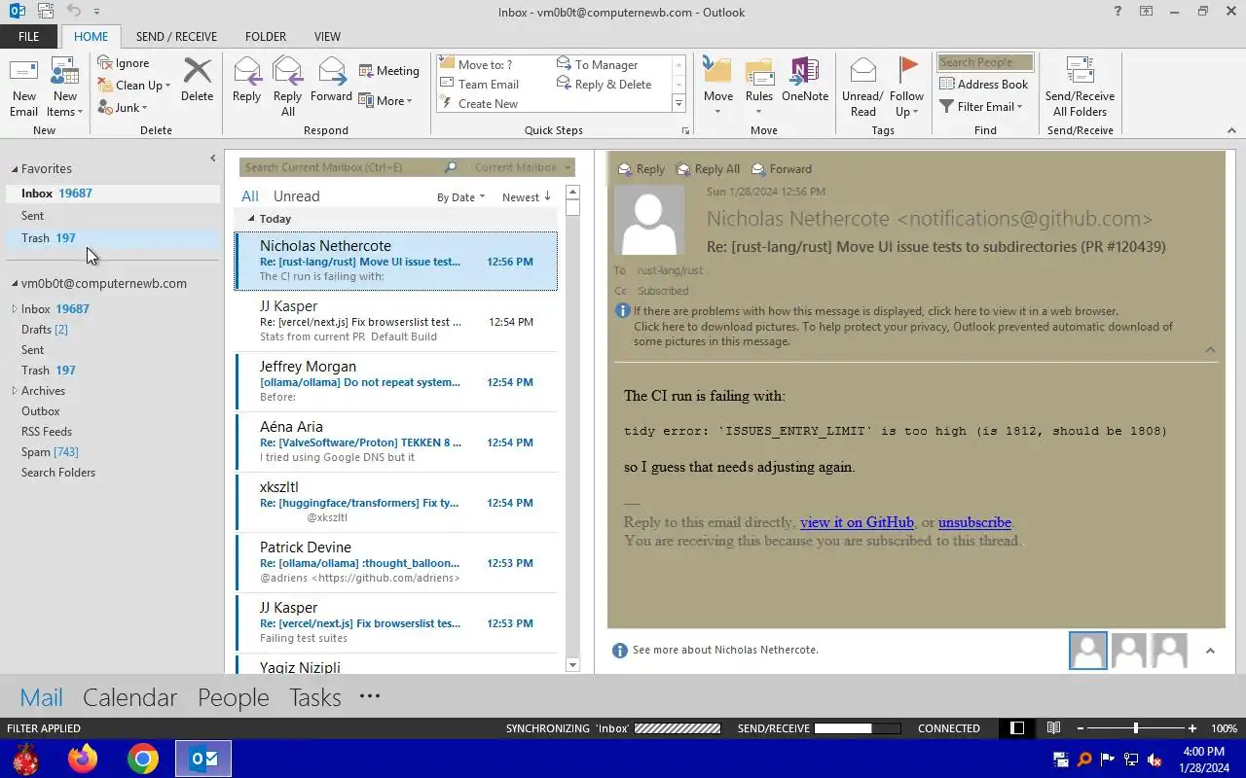Switch to the VIEW tab
Viewport: 1246px width, 778px height.
(327, 37)
